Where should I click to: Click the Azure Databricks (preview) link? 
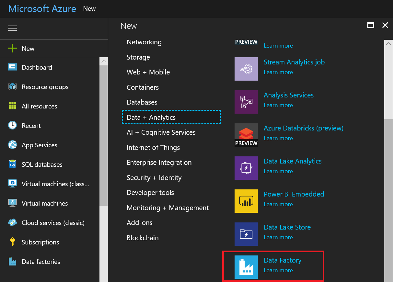click(304, 128)
